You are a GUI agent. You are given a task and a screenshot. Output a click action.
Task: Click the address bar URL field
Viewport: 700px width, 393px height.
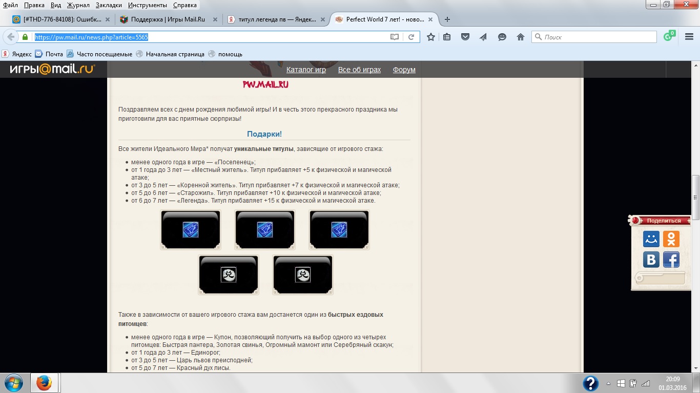click(x=210, y=37)
